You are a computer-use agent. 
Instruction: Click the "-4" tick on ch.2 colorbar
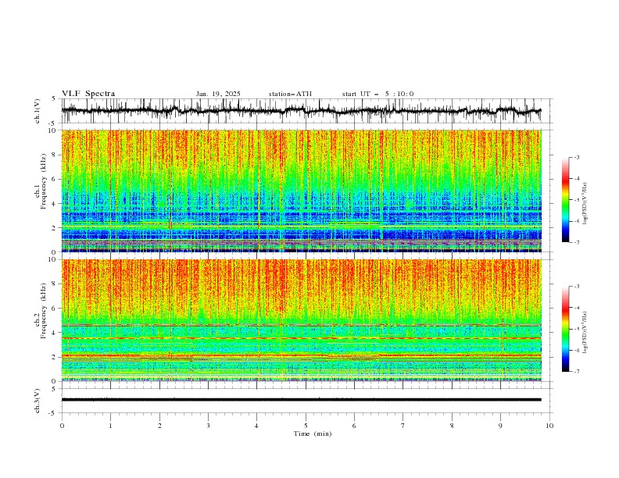576,308
